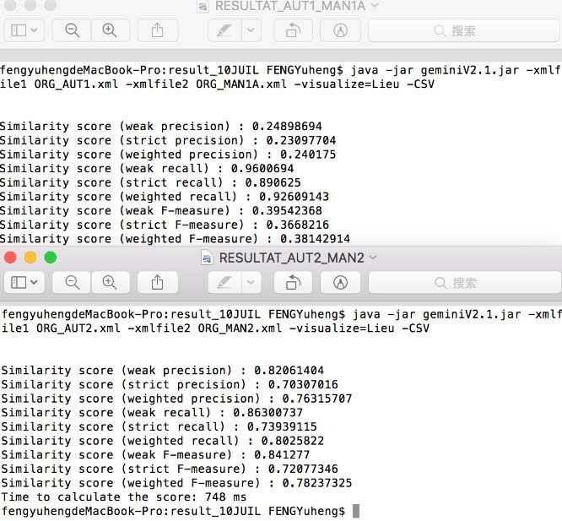The height and width of the screenshot is (521, 562).
Task: Maximize the RESULTAT_AUT2_MAN2 window with green button
Action: point(50,258)
